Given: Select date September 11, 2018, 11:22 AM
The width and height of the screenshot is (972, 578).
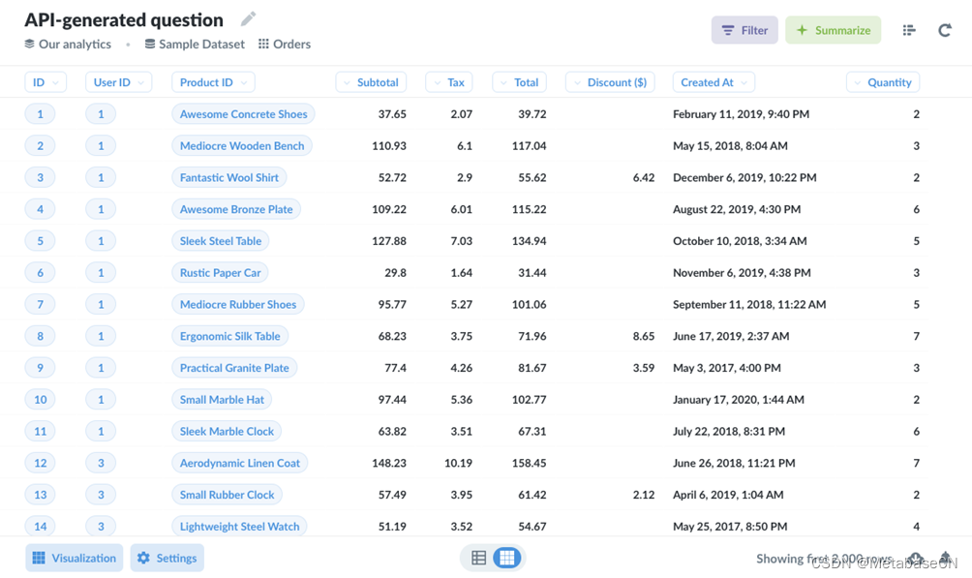Looking at the screenshot, I should [749, 304].
